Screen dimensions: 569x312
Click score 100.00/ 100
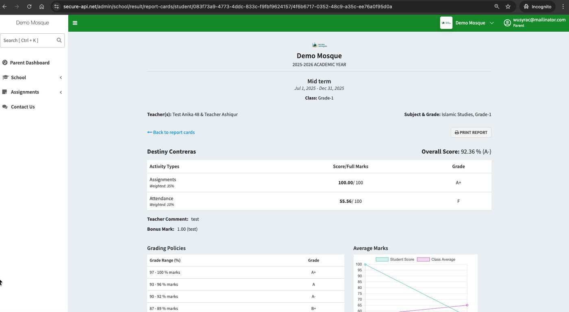[350, 183]
